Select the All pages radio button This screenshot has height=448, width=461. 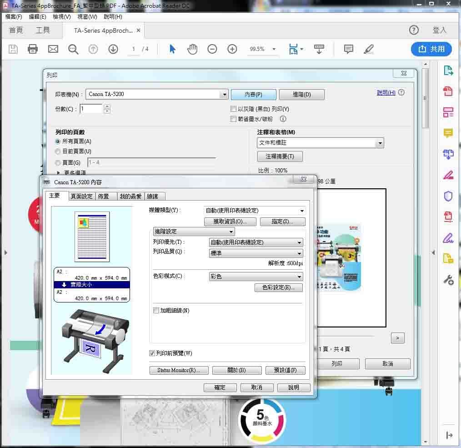pyautogui.click(x=58, y=141)
